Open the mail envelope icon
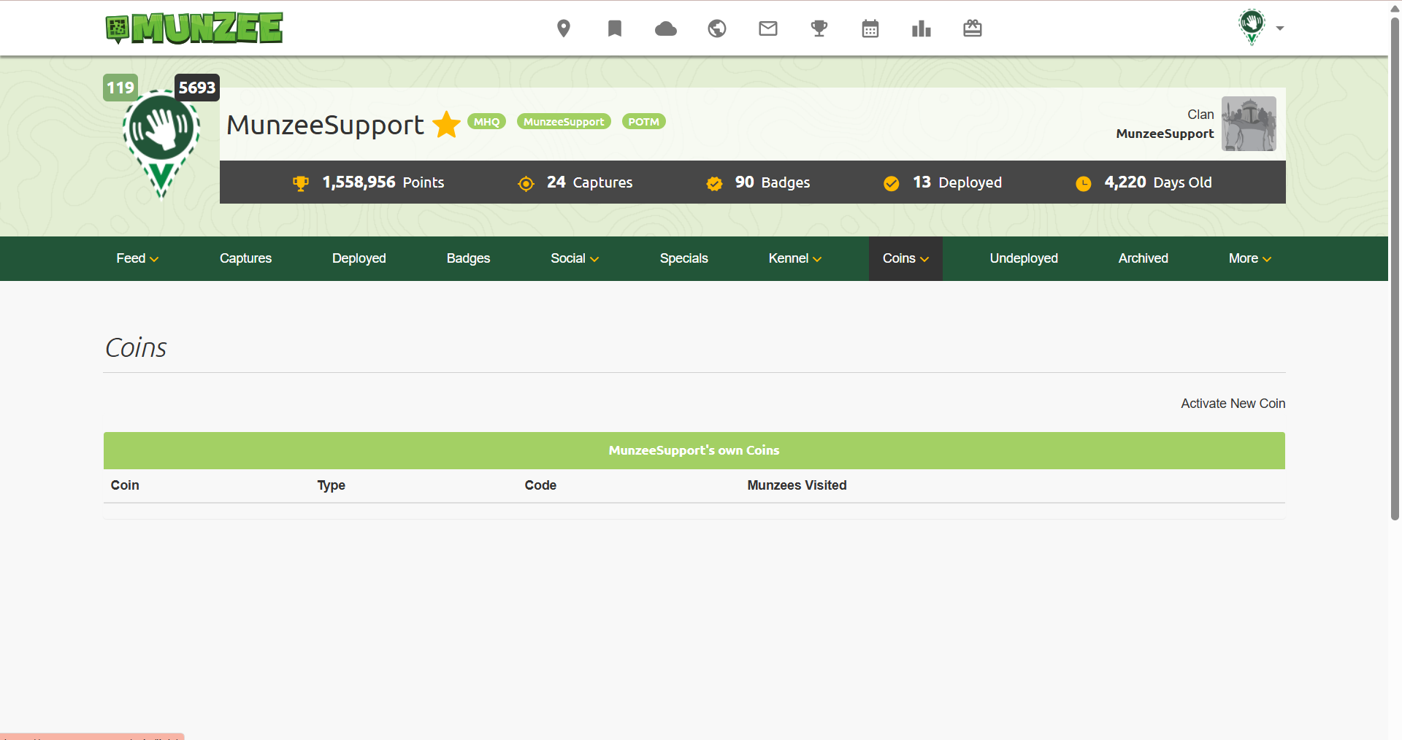Screen dimensions: 1402x740 [x=767, y=28]
